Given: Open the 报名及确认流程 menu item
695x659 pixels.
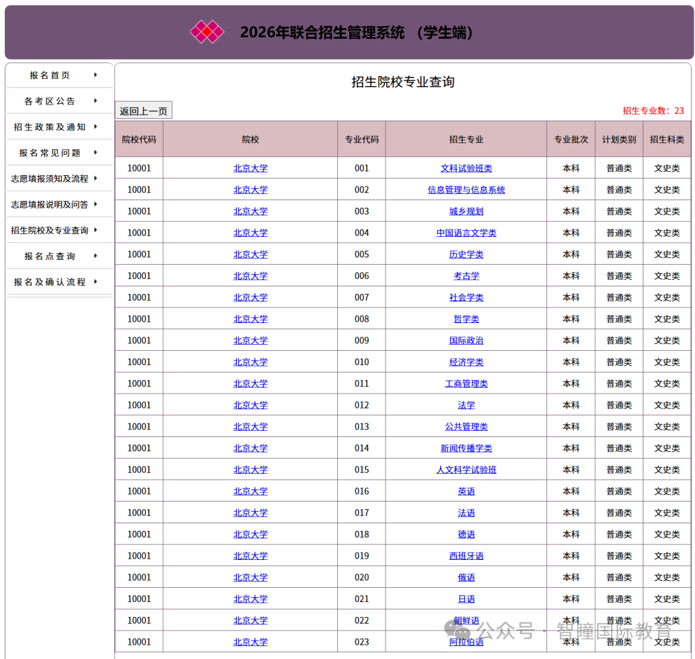Looking at the screenshot, I should point(50,282).
